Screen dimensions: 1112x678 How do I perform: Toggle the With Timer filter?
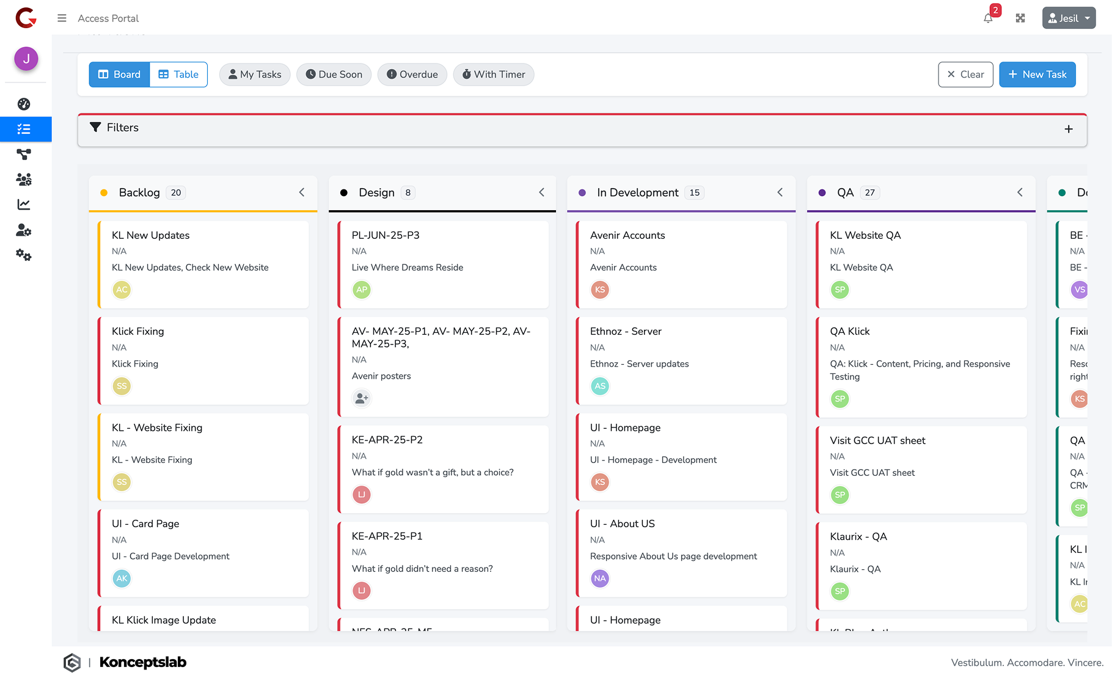coord(493,74)
